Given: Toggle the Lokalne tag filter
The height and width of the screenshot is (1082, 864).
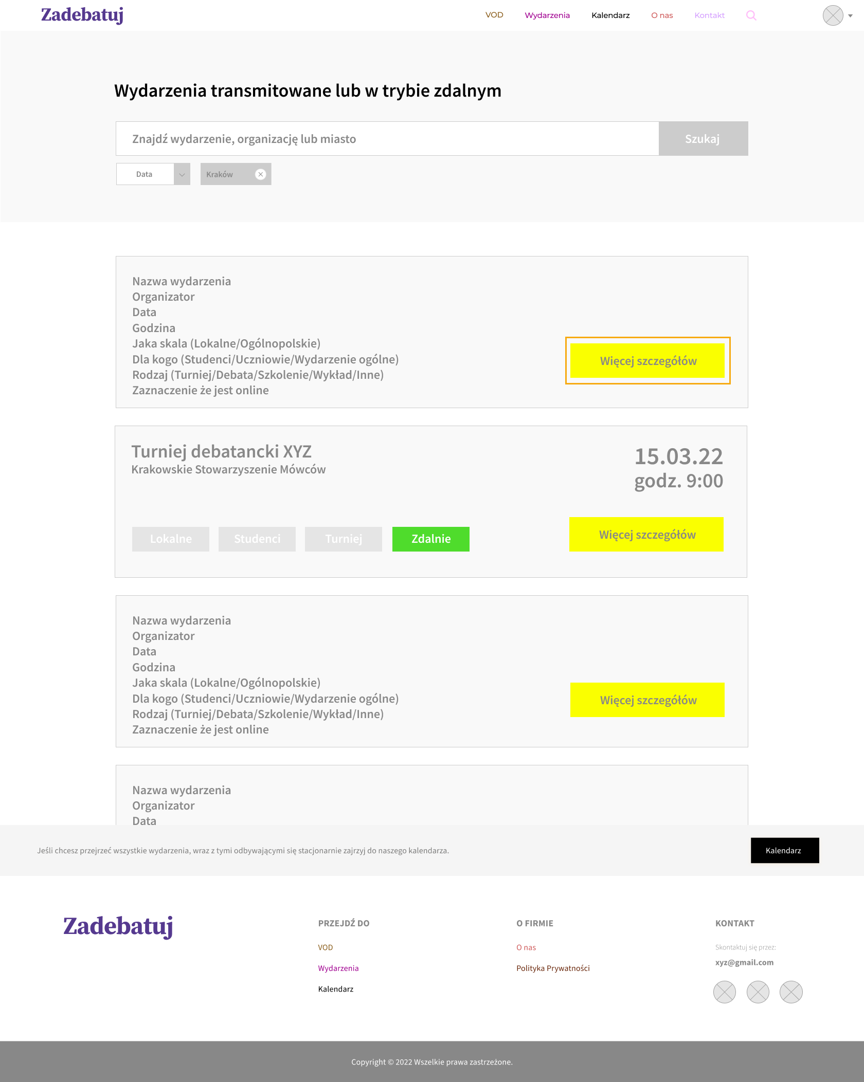Looking at the screenshot, I should pos(171,539).
